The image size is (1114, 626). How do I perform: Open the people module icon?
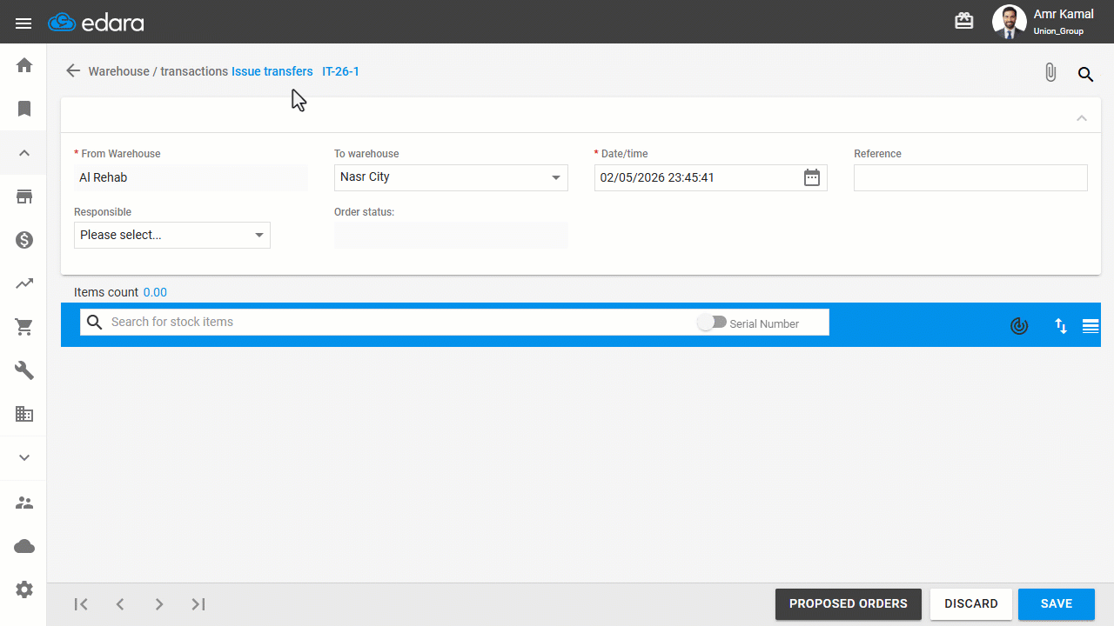pos(24,503)
